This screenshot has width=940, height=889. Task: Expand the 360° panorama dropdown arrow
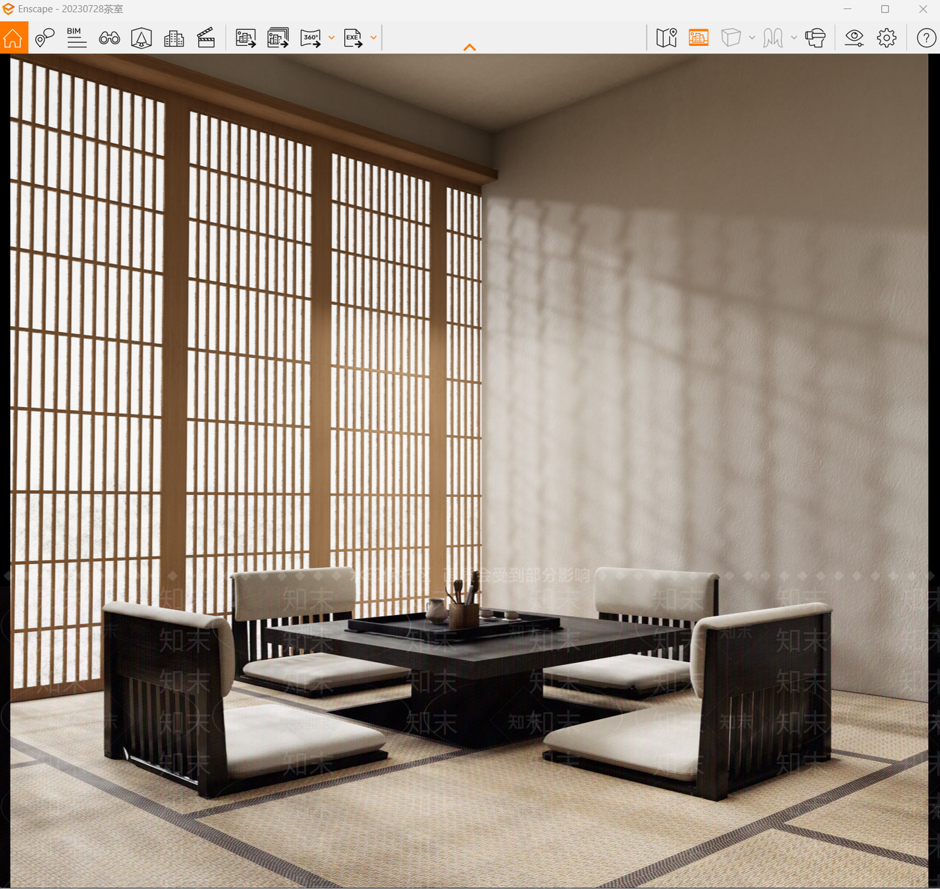point(332,38)
